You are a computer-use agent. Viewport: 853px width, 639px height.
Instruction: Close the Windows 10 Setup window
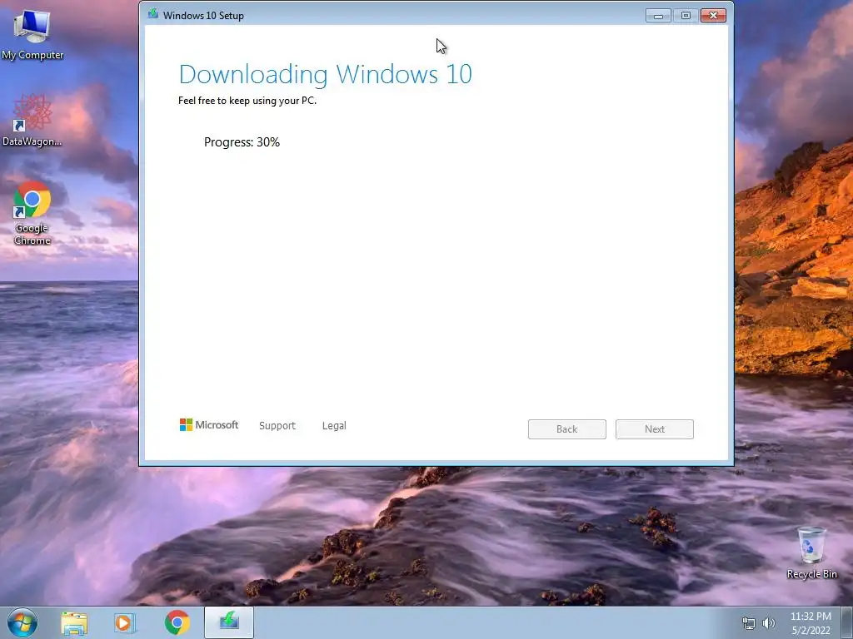click(713, 16)
